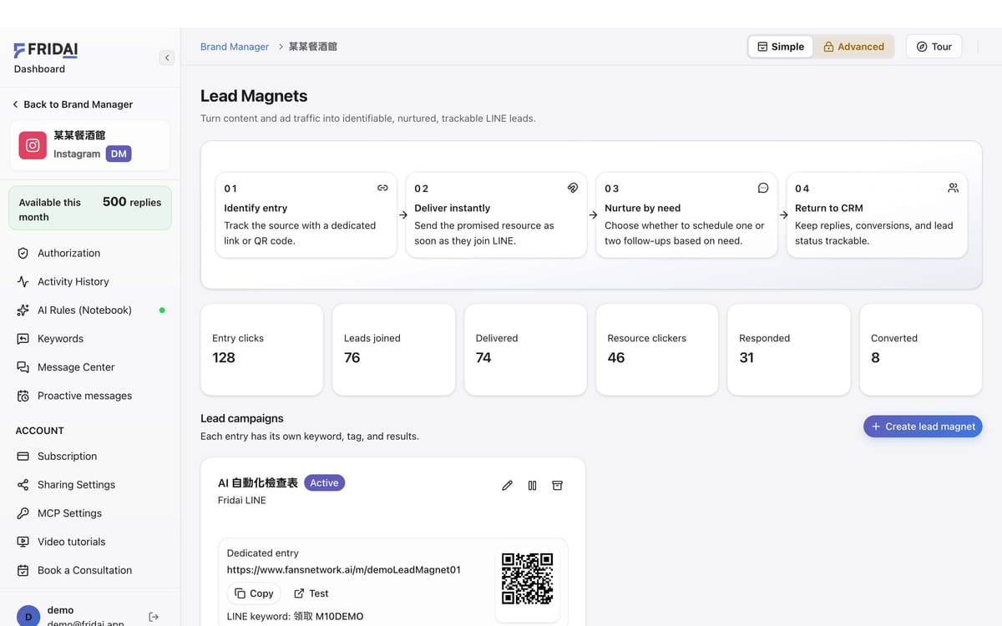
Task: Click the demo user avatar
Action: coord(28,616)
